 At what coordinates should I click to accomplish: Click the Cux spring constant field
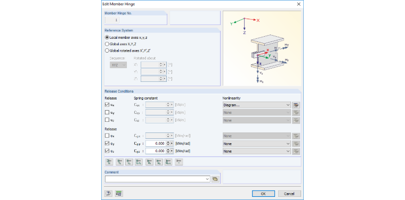156,105
